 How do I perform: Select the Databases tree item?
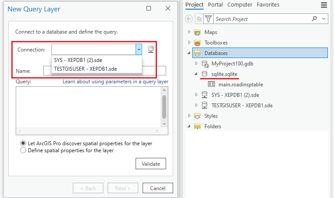point(260,53)
